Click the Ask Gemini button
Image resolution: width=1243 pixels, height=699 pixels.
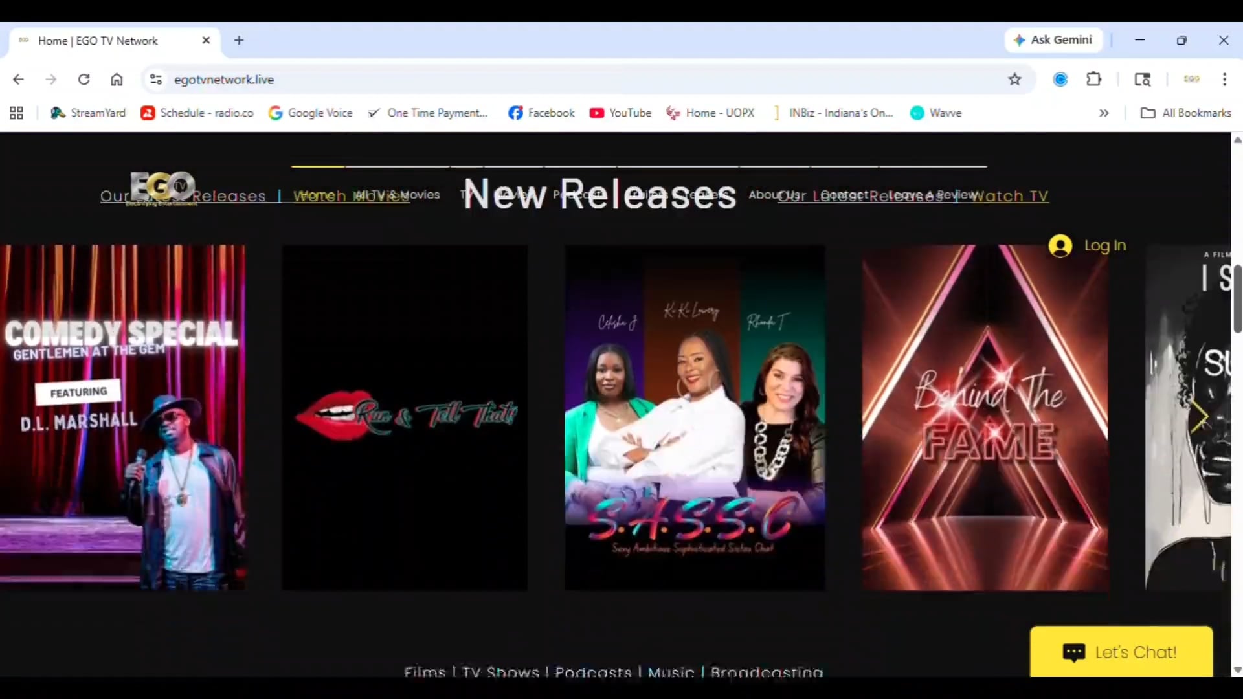pos(1053,40)
